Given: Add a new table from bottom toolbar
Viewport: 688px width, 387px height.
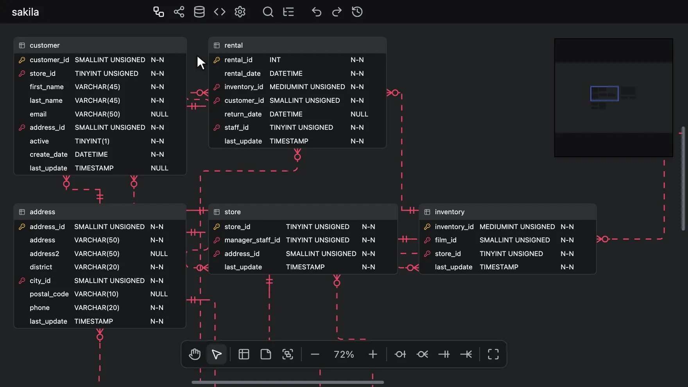Looking at the screenshot, I should pos(244,354).
